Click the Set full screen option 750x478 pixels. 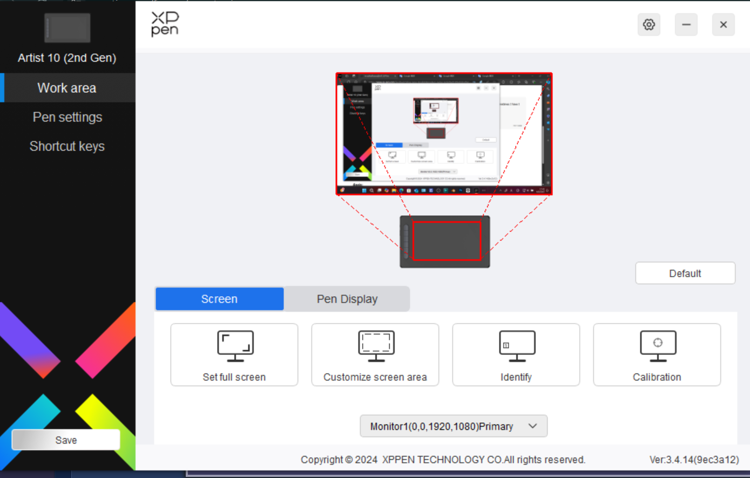(x=234, y=354)
